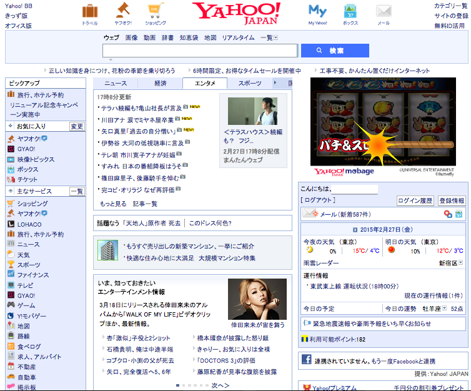Screen dimensions: 471x391
Task: Click the 不動産 icon in sidebar
Action: click(11, 367)
